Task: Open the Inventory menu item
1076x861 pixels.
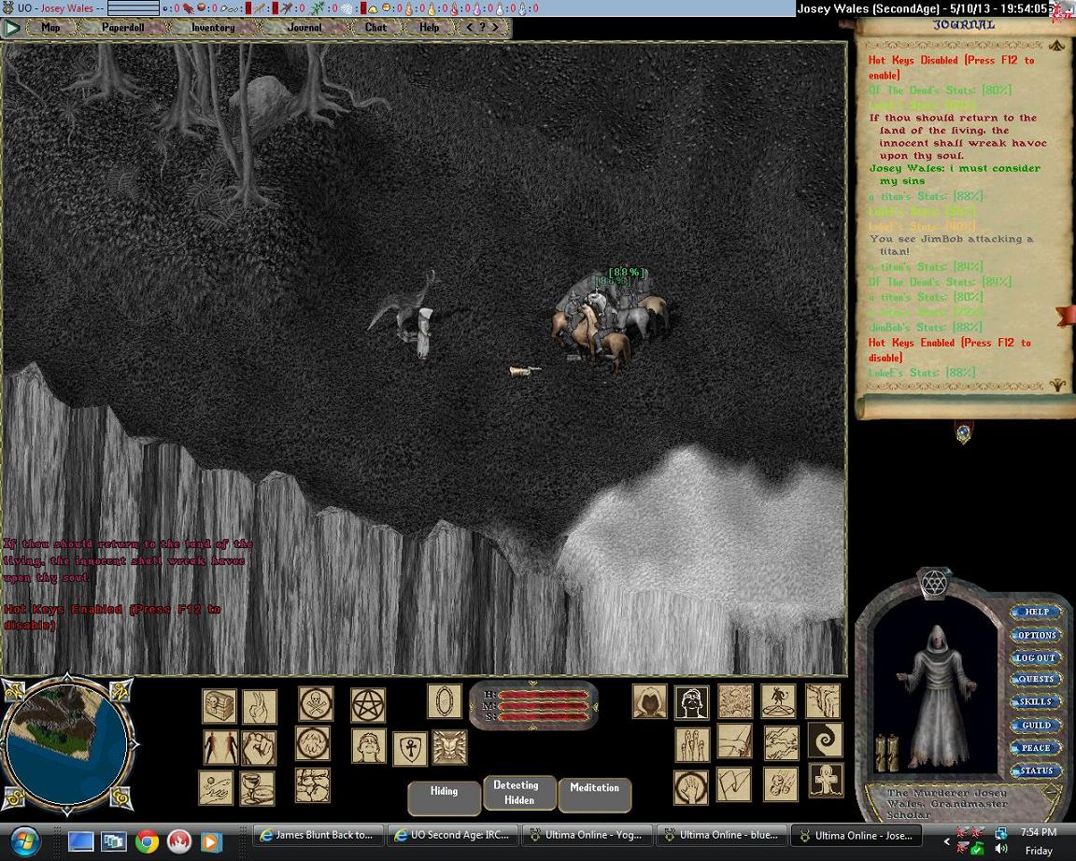Action: click(213, 28)
